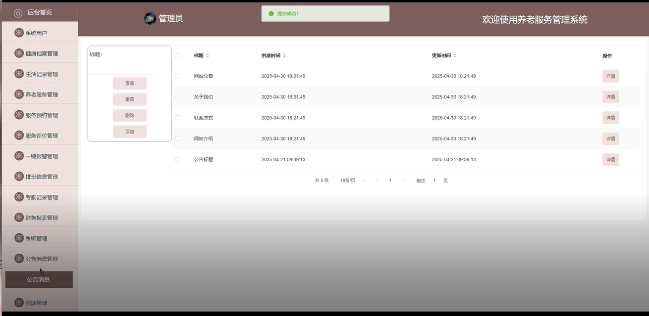This screenshot has width=649, height=316.
Task: Check the 网站公告 row checkbox
Action: tap(178, 76)
